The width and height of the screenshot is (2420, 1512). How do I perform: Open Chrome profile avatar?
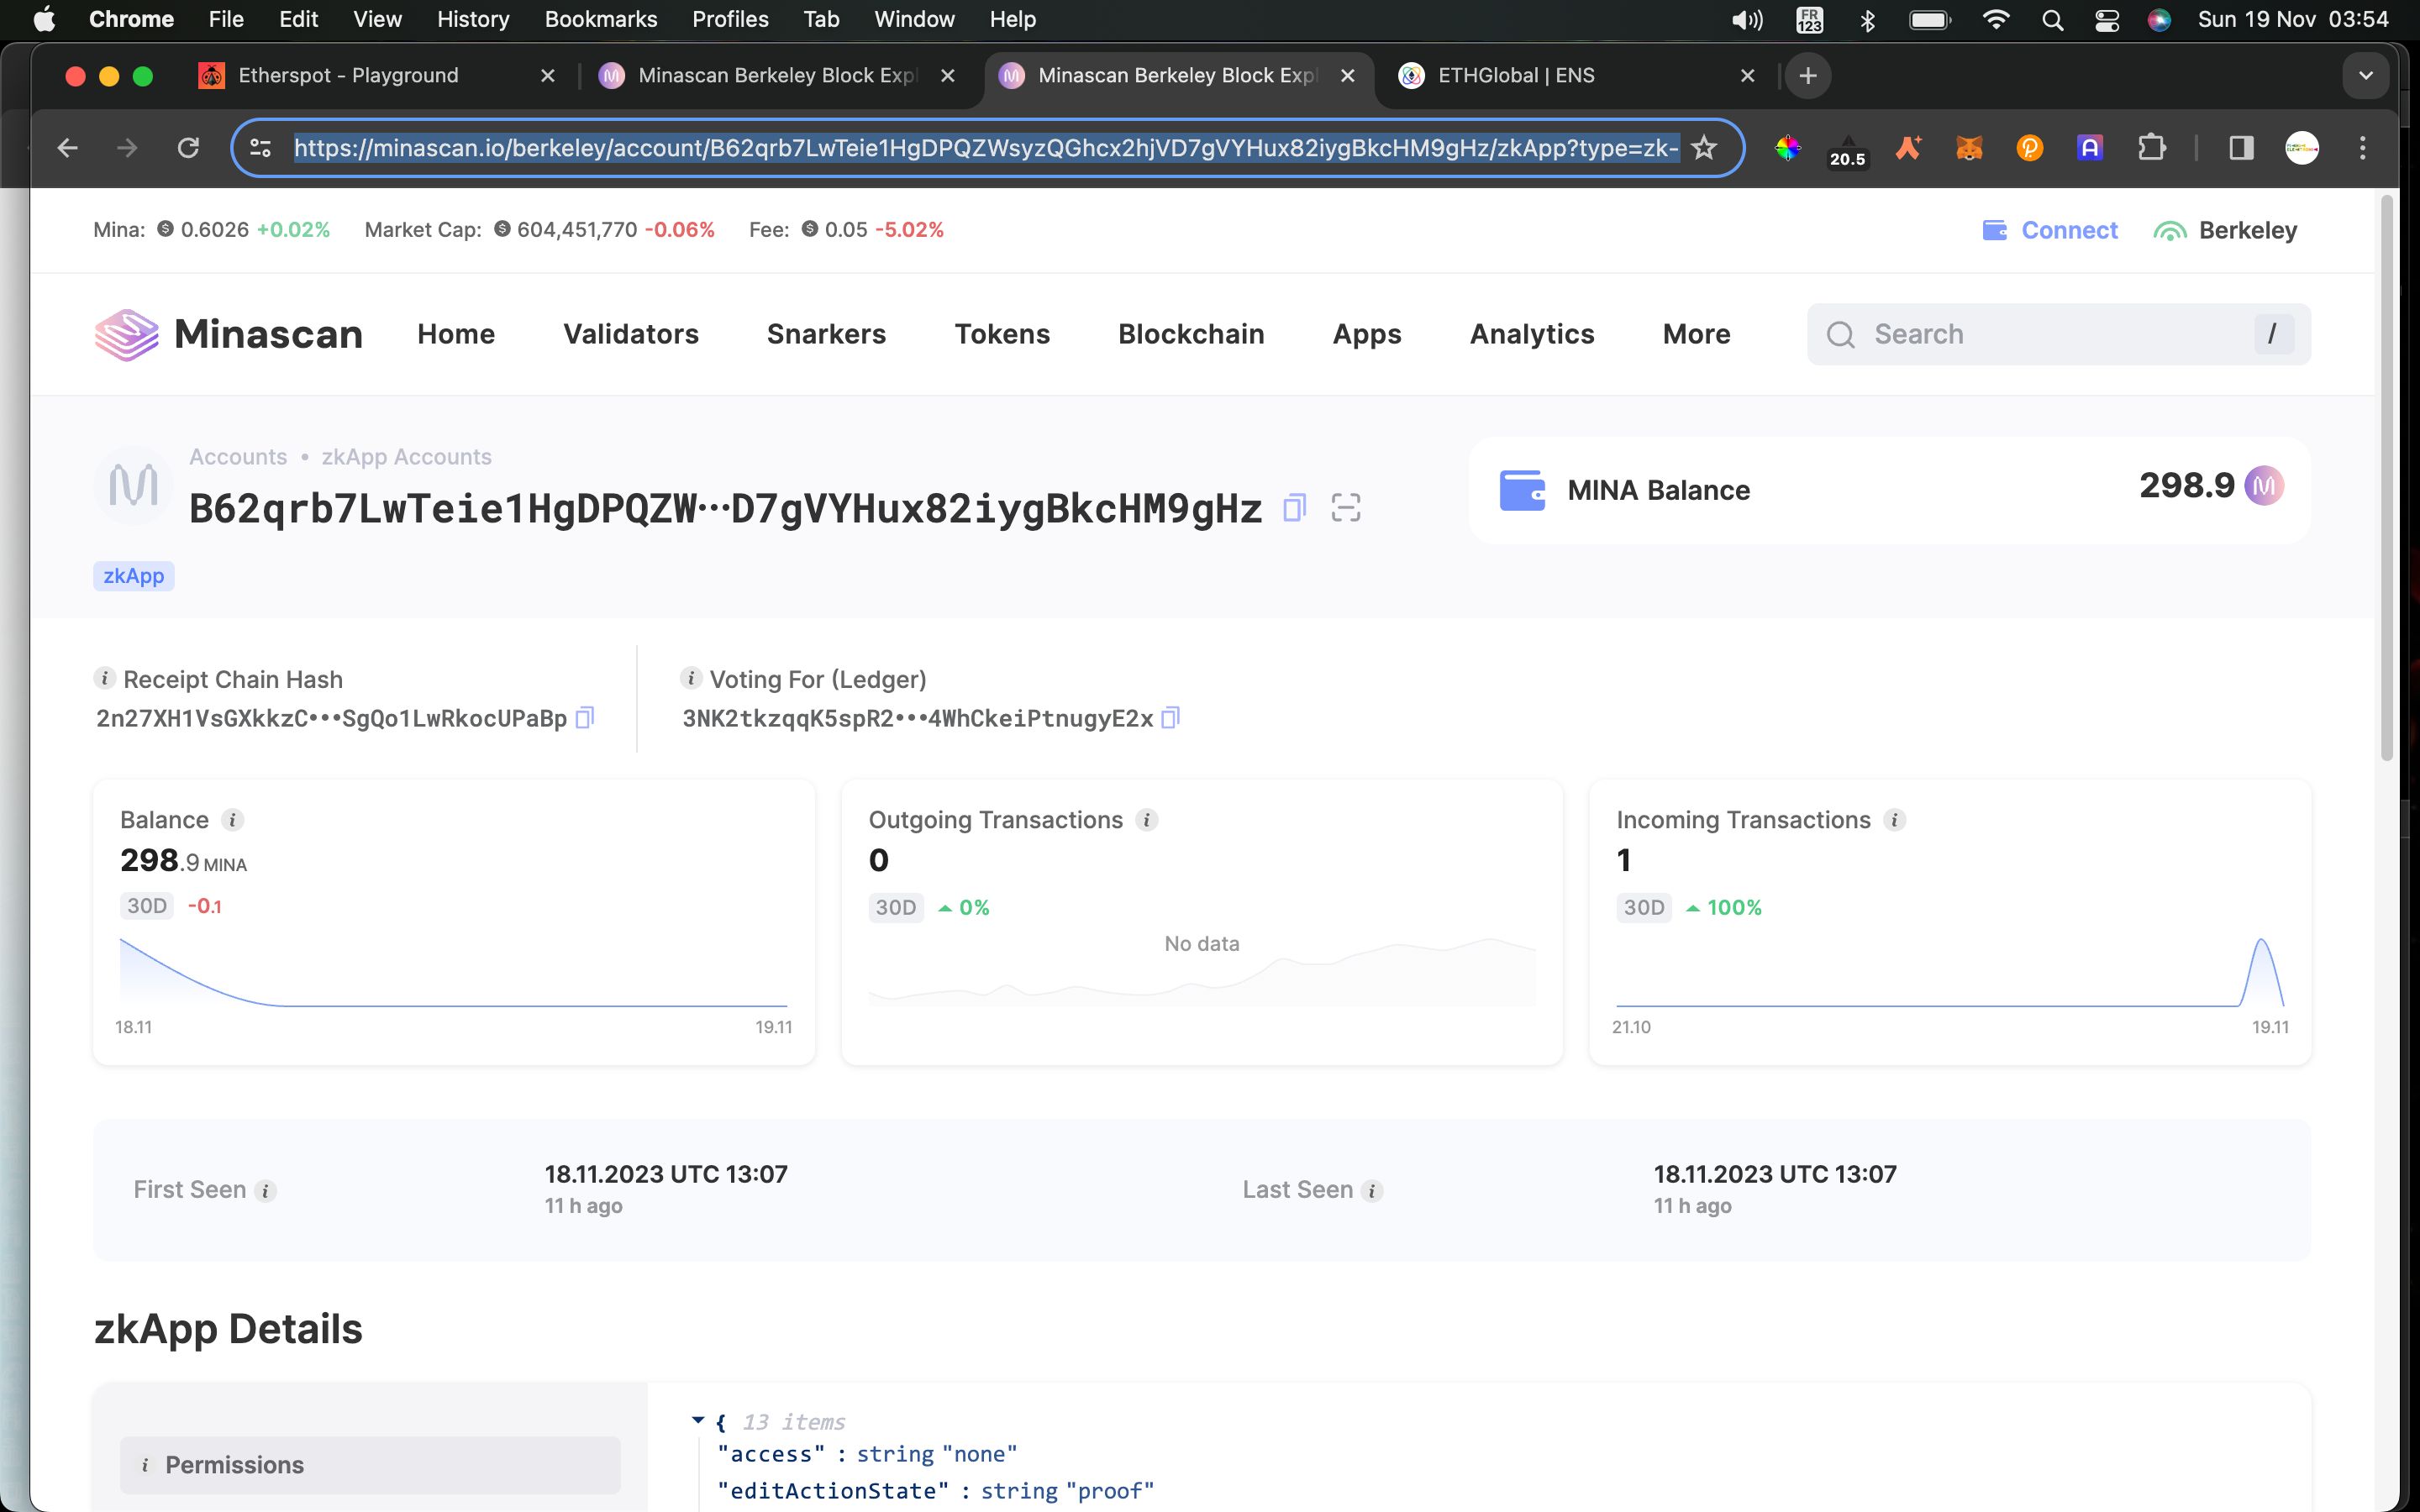point(2302,148)
